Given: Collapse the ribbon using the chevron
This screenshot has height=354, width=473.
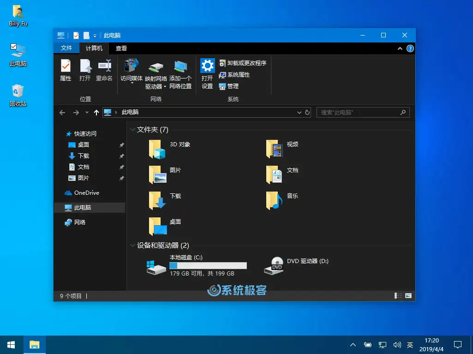Looking at the screenshot, I should [401, 48].
